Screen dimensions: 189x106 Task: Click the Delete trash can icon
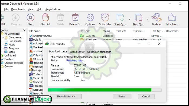pyautogui.click(x=60, y=18)
